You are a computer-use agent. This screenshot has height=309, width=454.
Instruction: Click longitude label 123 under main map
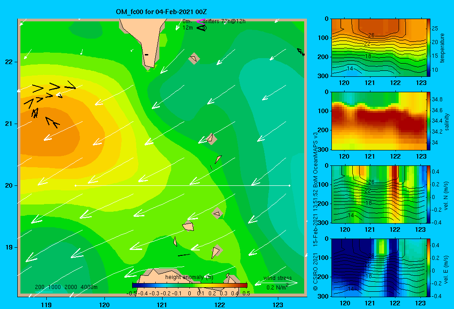(278, 304)
